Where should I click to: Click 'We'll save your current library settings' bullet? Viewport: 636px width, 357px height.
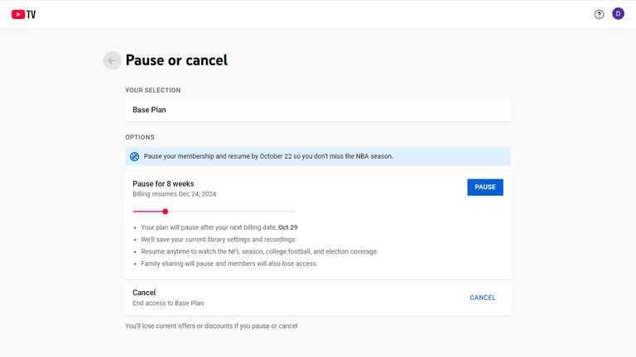point(218,240)
